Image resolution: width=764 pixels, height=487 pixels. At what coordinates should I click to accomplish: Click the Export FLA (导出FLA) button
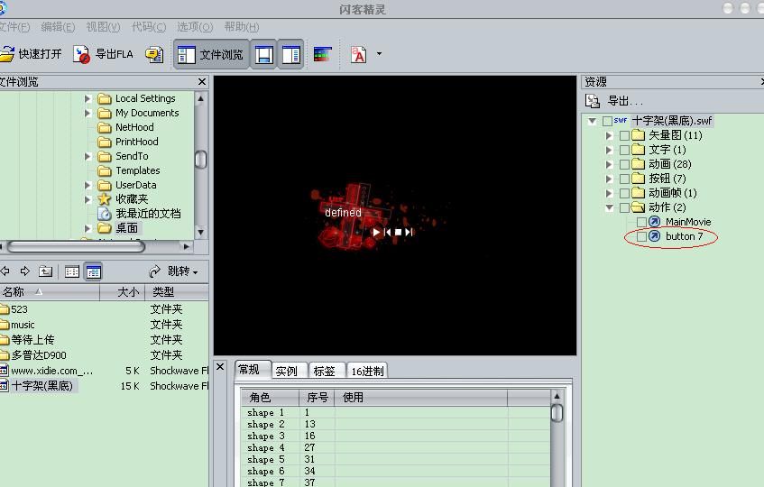(x=103, y=54)
